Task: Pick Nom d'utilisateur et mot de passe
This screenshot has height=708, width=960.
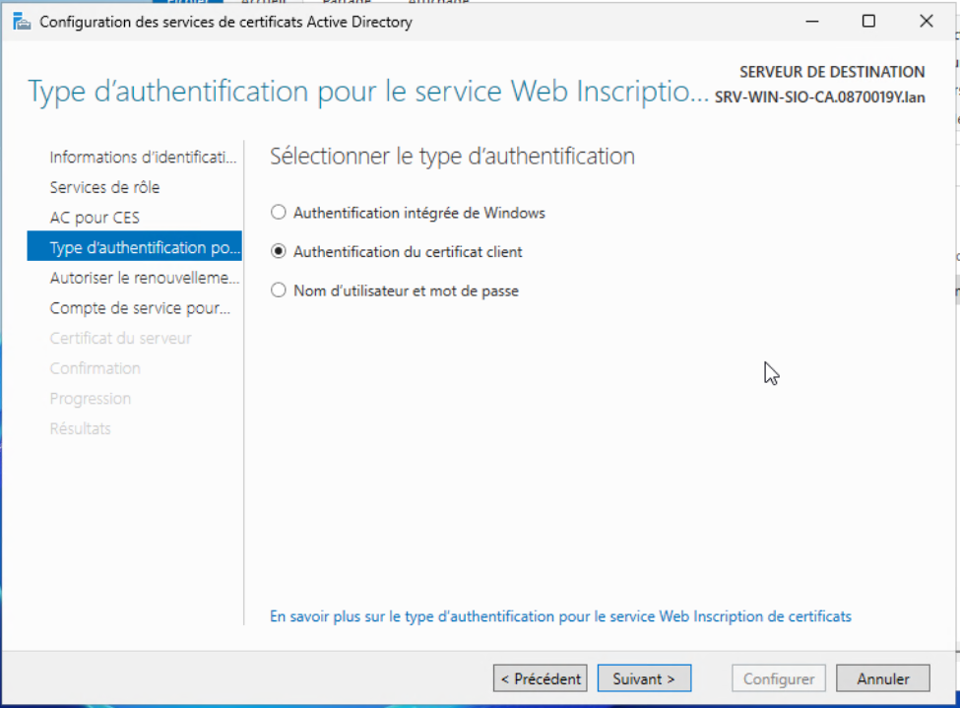Action: tap(279, 291)
